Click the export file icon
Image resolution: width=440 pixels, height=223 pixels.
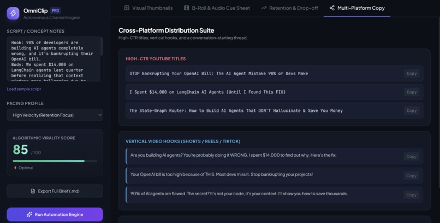coord(33,191)
